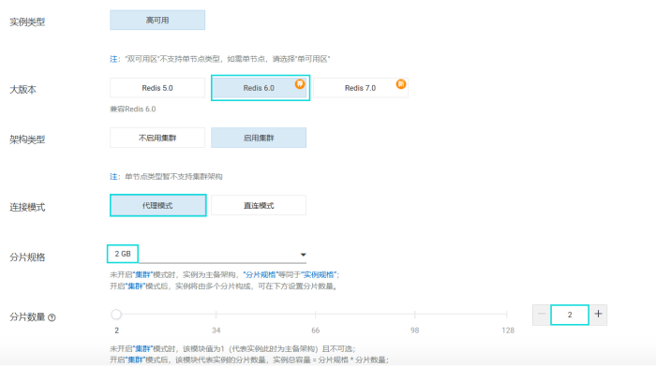656x367 pixels.
Task: Click the 连接模式 label
Action: [x=27, y=207]
